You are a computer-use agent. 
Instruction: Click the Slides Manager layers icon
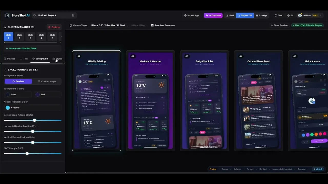[5, 27]
